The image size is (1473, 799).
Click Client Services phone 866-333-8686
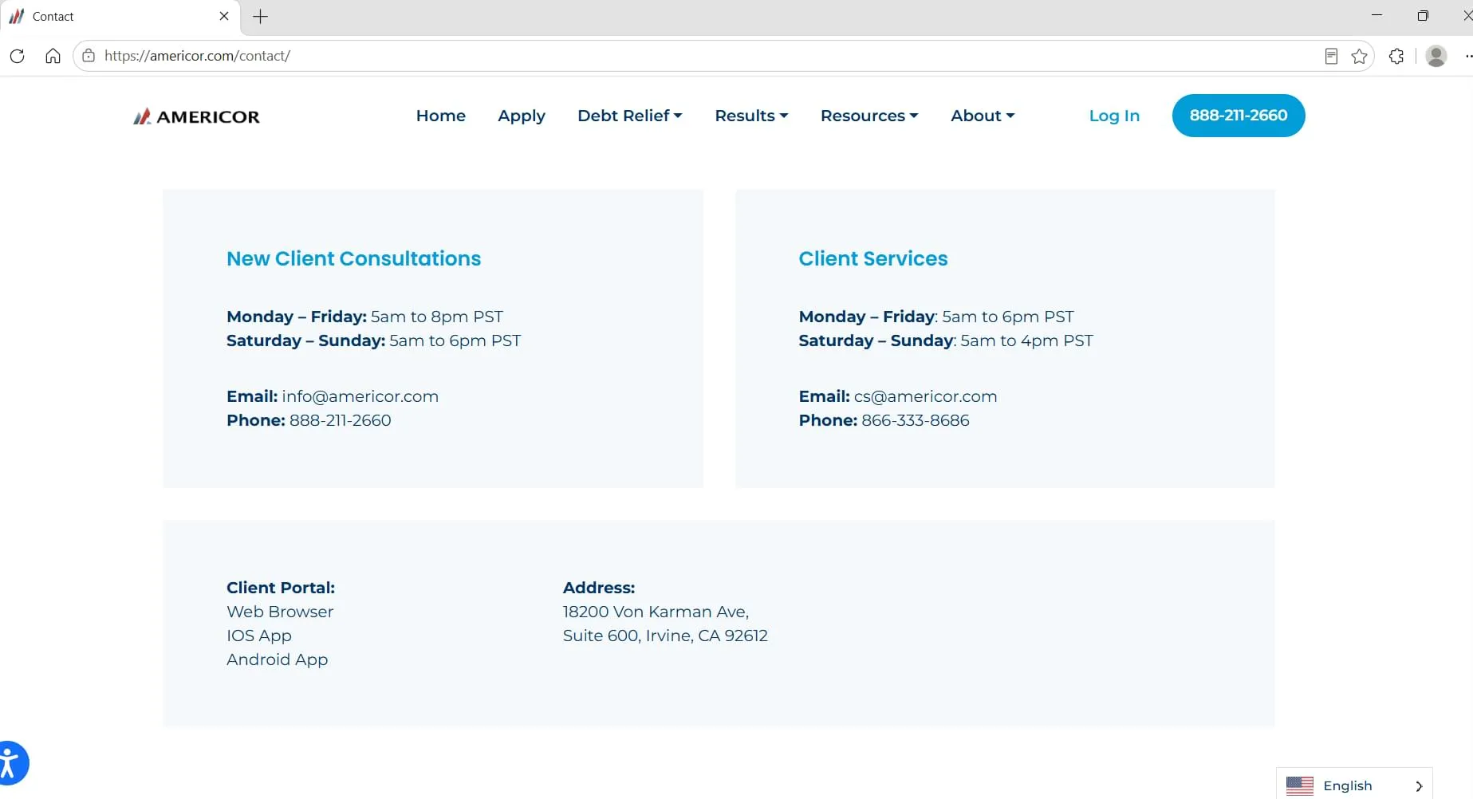916,420
